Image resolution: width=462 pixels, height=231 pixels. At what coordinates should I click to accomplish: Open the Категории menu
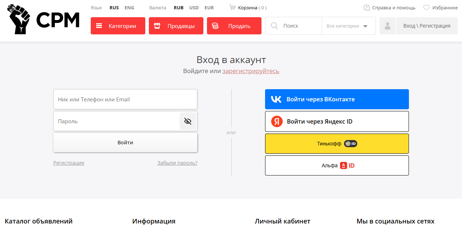click(x=118, y=26)
